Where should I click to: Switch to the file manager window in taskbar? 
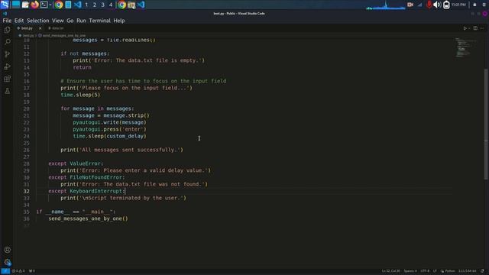pos(131,5)
